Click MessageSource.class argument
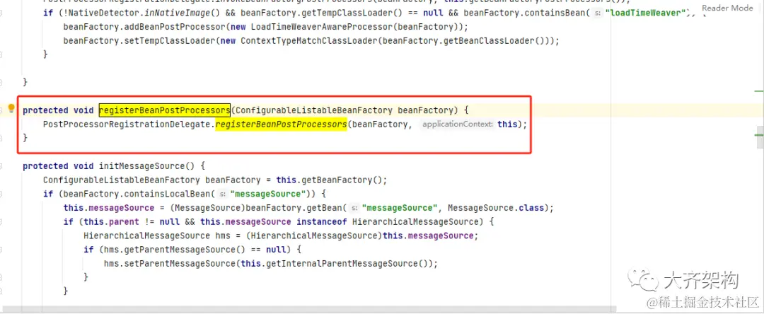Viewport: 764px width, 314px height. tap(495, 208)
